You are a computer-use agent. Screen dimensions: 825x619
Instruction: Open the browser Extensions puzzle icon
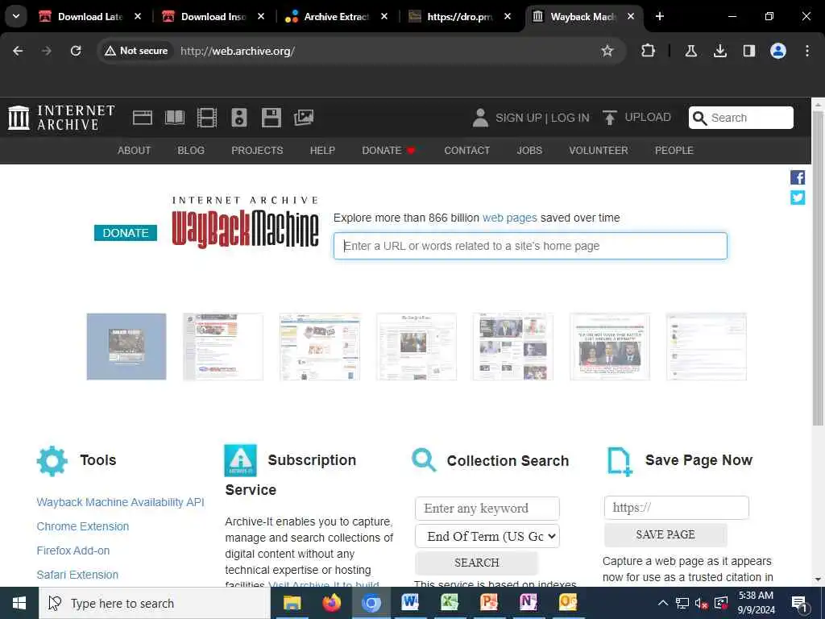pos(648,51)
